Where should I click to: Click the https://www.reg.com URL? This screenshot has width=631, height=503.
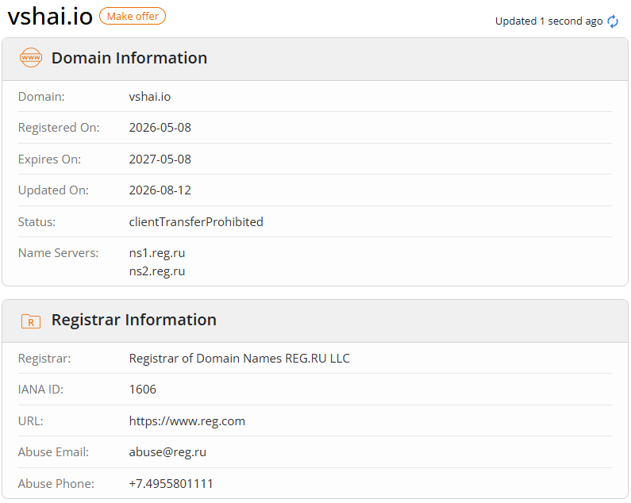point(187,421)
